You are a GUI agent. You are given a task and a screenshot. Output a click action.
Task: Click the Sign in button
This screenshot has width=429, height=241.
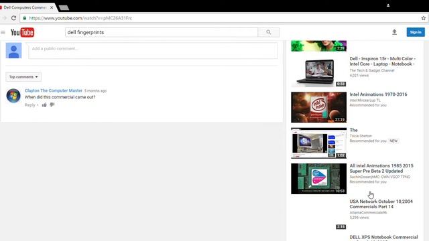416,32
